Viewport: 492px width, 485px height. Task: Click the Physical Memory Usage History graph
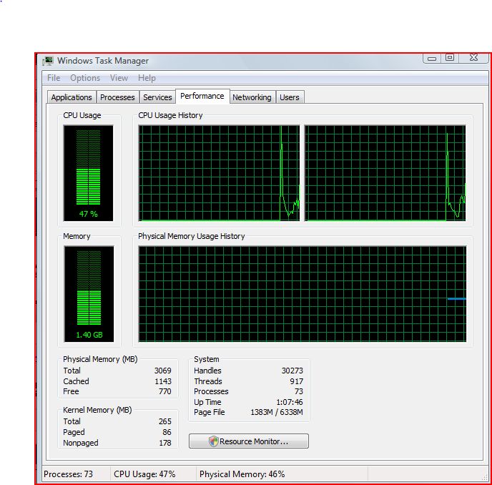click(x=302, y=294)
